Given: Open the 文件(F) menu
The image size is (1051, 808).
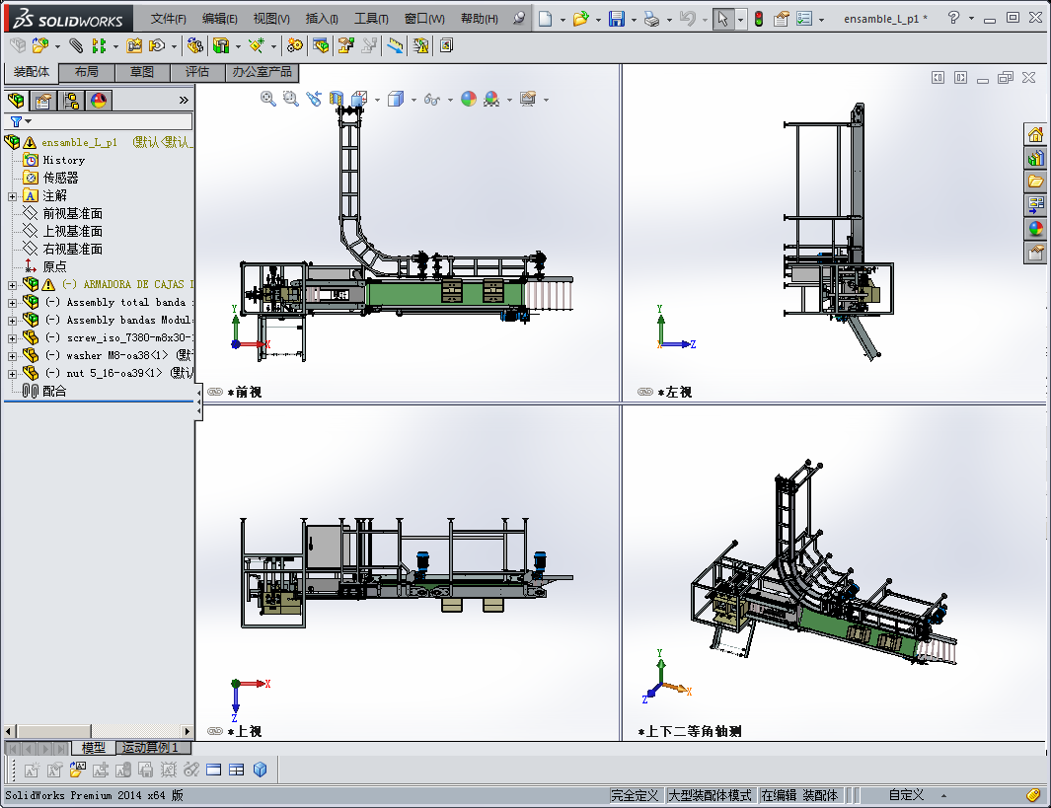Looking at the screenshot, I should tap(168, 19).
